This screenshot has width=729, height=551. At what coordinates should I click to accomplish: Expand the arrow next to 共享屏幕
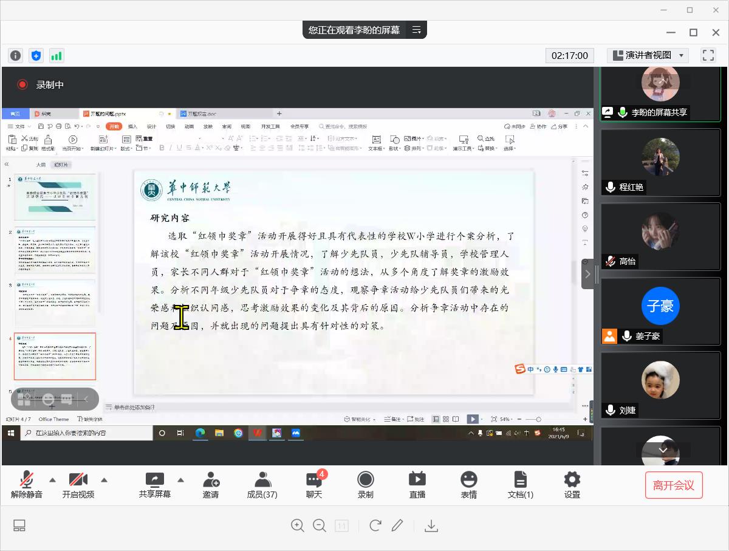(180, 480)
